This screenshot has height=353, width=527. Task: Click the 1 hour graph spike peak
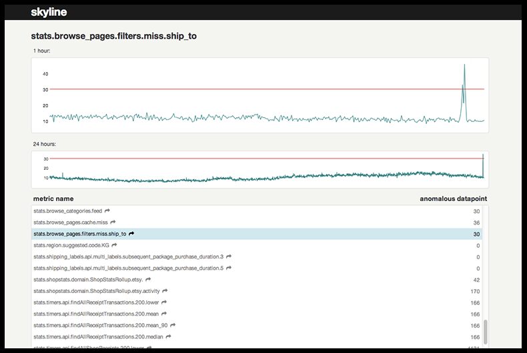[x=464, y=65]
